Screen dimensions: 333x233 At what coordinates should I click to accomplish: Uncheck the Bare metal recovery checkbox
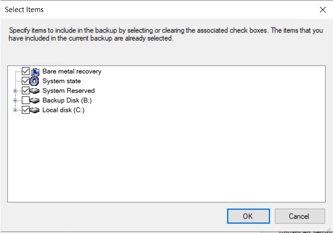26,72
